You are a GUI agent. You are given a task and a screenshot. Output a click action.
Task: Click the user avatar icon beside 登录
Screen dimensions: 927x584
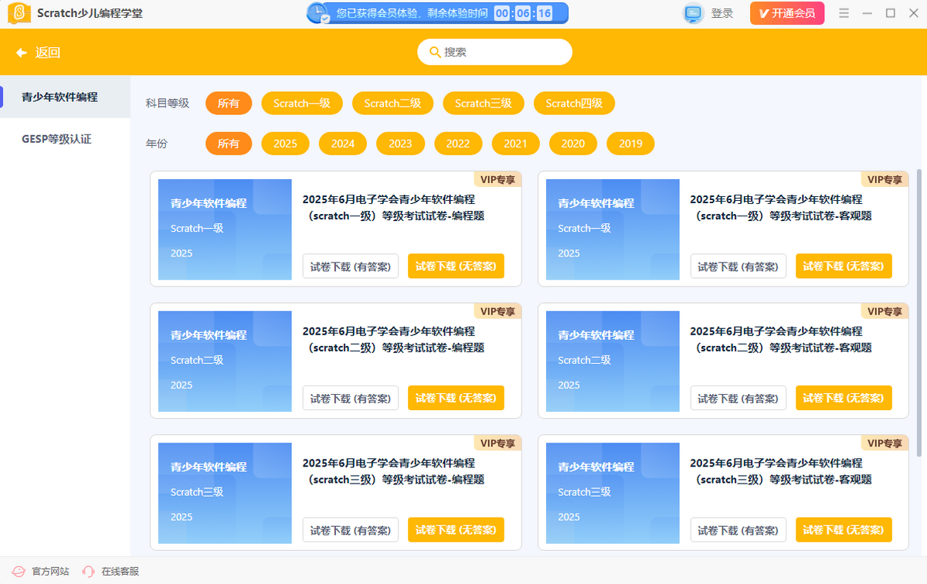(x=693, y=13)
